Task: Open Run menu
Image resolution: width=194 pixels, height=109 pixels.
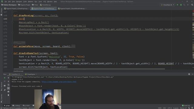Action: point(36,2)
